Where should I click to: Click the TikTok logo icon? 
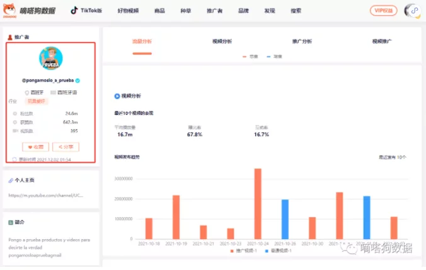pos(74,11)
